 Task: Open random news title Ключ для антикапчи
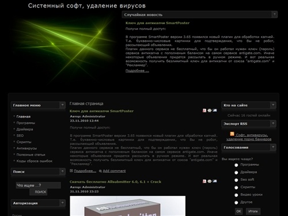click(157, 23)
